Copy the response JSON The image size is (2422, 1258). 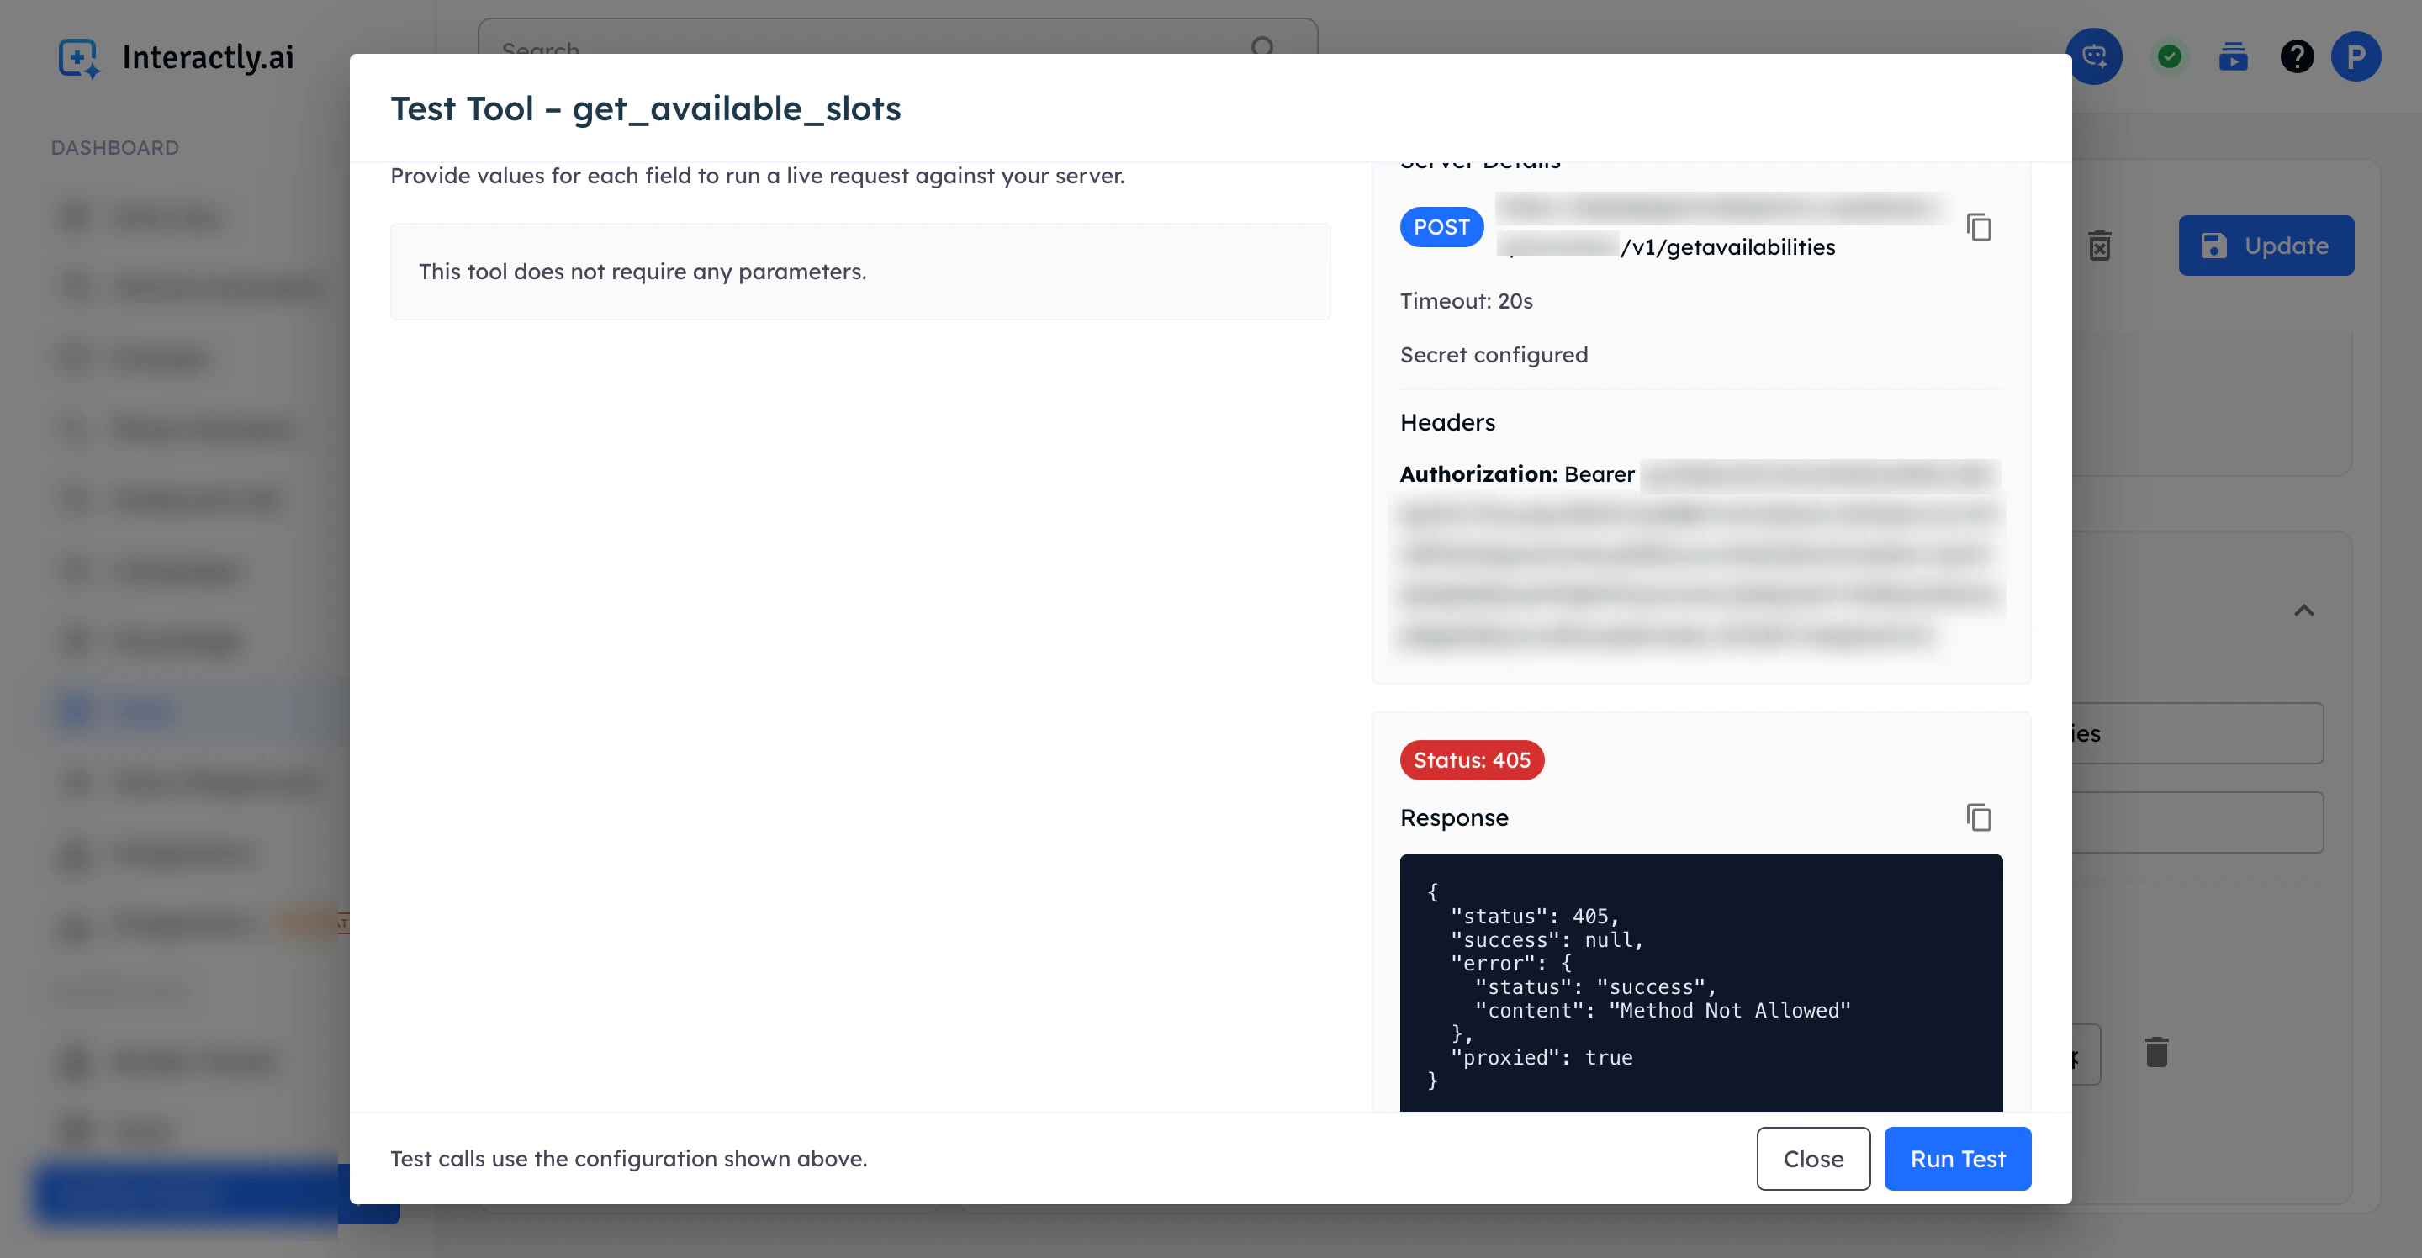(1978, 817)
